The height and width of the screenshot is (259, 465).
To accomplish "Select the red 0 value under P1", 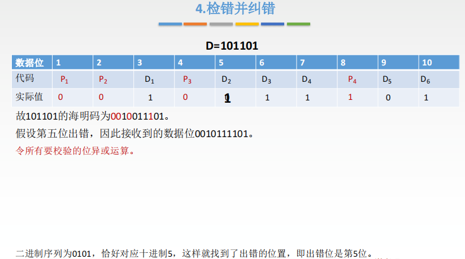I will [x=60, y=97].
